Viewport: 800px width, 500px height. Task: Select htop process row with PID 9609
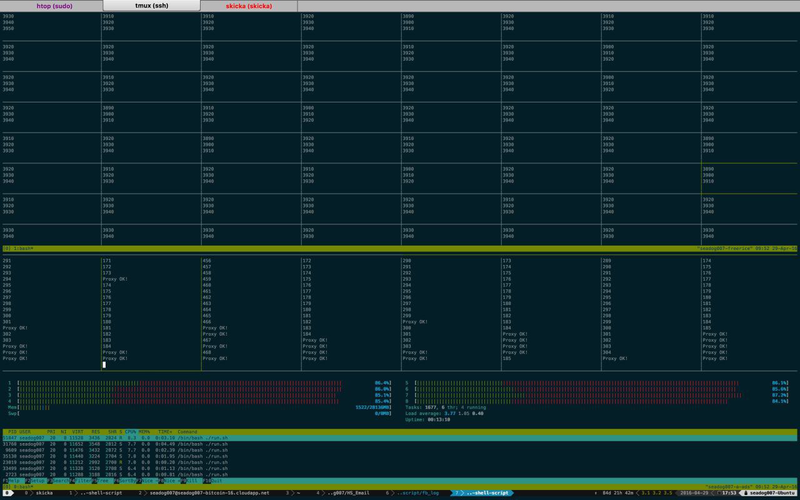(x=400, y=450)
